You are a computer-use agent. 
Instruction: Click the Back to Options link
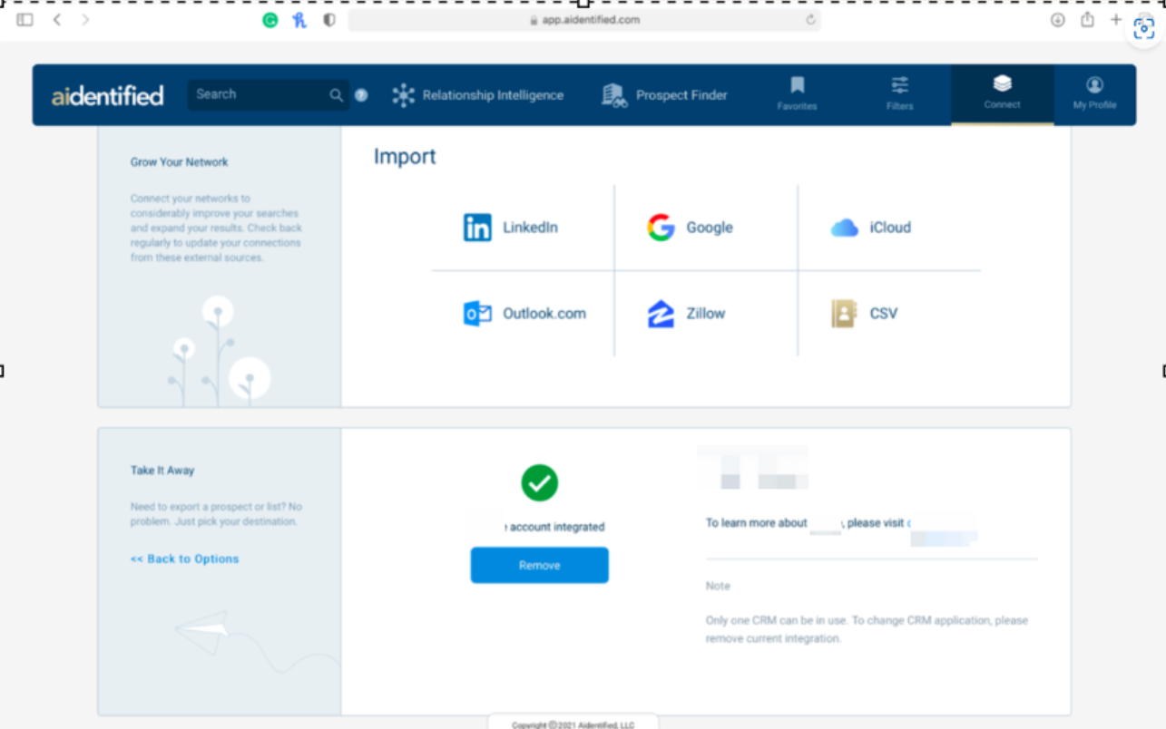click(185, 559)
